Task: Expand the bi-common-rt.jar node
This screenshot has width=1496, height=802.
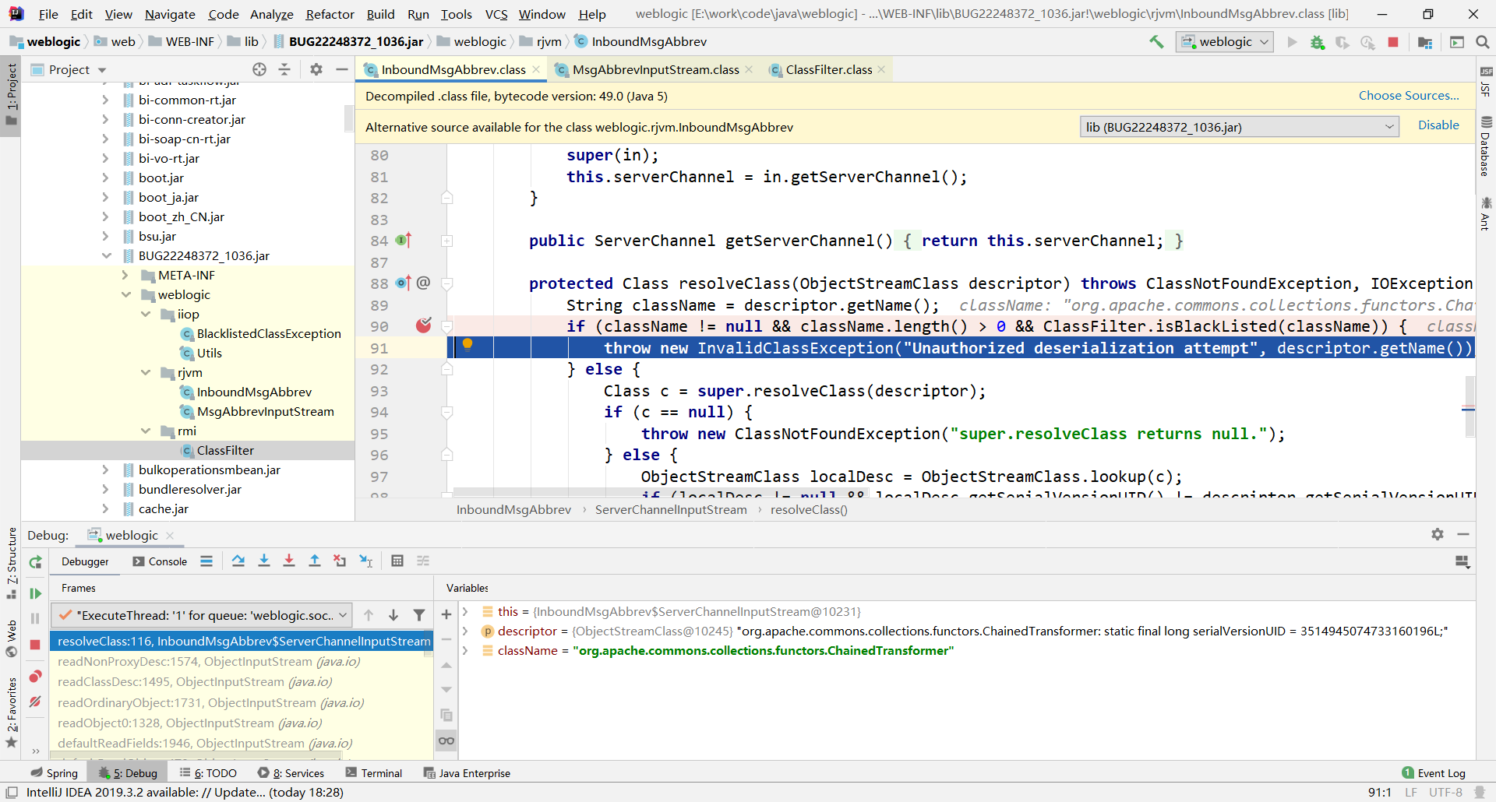Action: point(106,100)
